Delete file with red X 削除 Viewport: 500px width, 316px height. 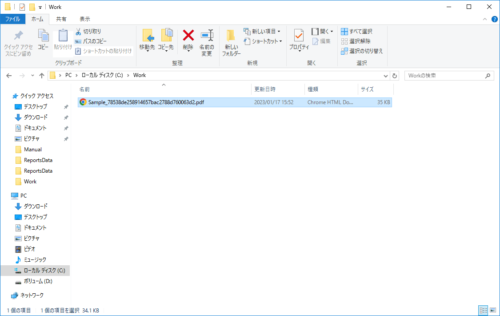click(x=188, y=41)
